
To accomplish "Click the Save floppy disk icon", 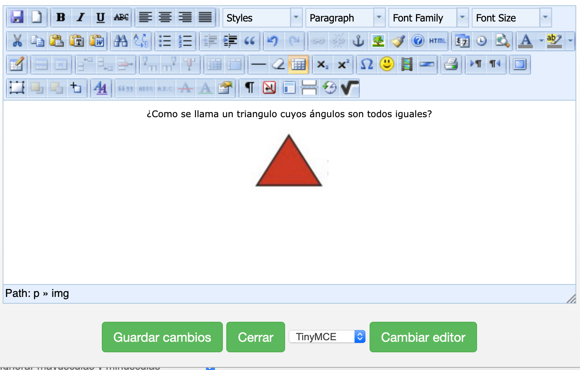I will point(17,17).
